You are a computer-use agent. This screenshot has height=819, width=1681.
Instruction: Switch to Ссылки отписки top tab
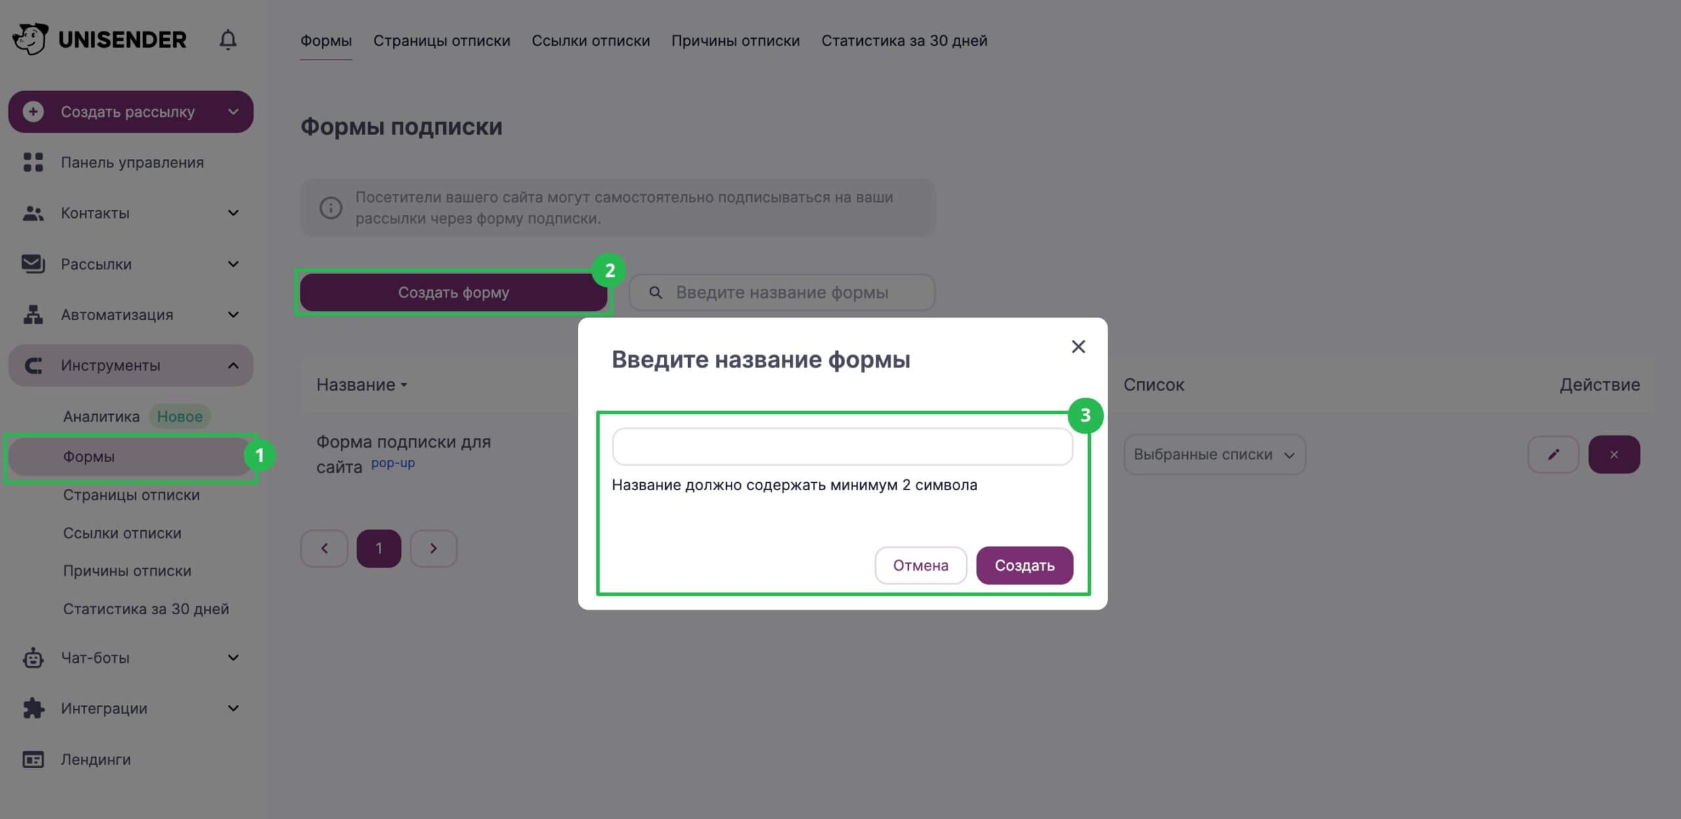coord(590,41)
